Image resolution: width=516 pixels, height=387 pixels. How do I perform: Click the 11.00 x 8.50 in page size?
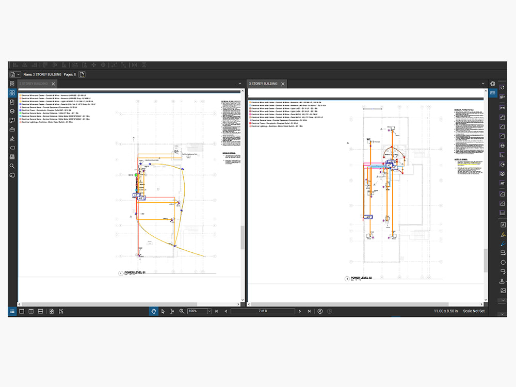(446, 311)
